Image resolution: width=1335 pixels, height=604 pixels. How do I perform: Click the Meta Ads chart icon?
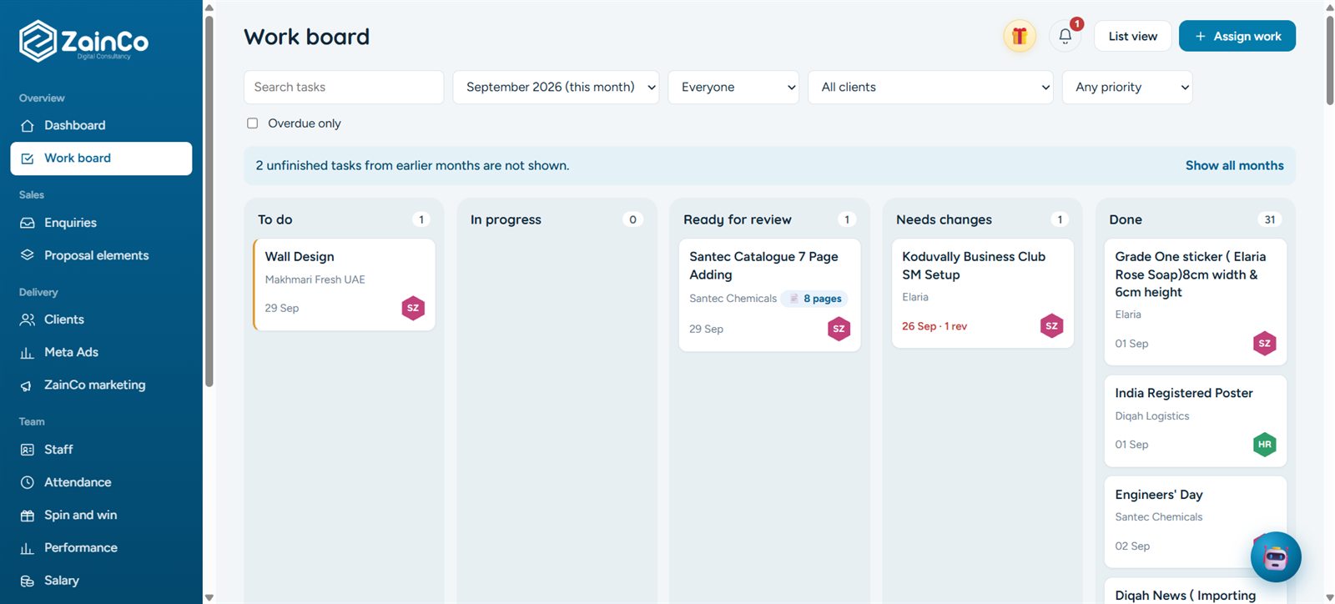click(x=28, y=352)
